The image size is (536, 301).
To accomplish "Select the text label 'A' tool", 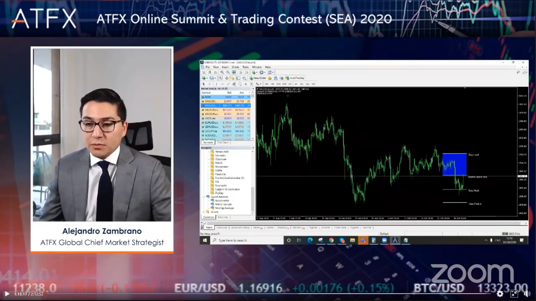I will click(x=246, y=84).
